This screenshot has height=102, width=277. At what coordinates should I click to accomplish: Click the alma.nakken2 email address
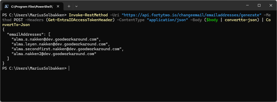[54, 54]
